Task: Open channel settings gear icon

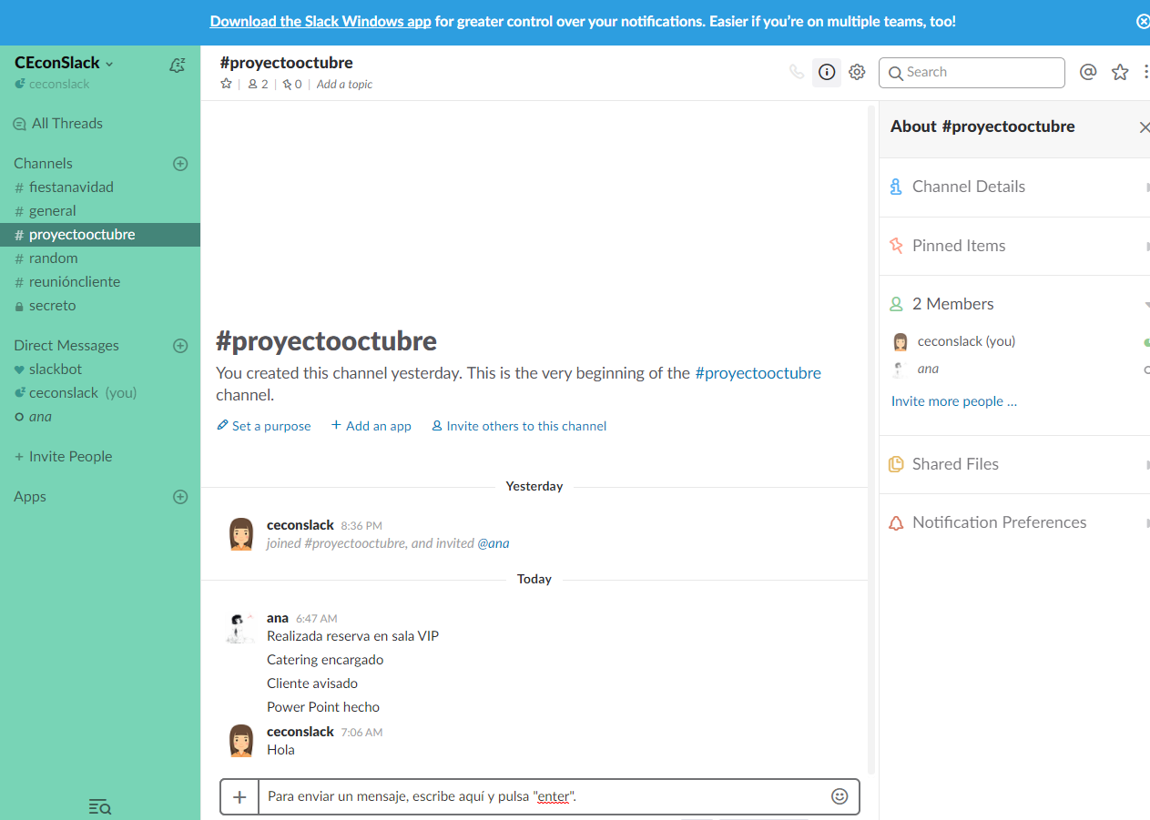Action: [857, 72]
